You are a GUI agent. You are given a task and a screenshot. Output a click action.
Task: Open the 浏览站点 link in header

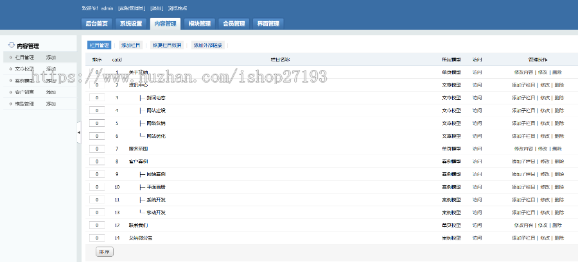tap(178, 8)
